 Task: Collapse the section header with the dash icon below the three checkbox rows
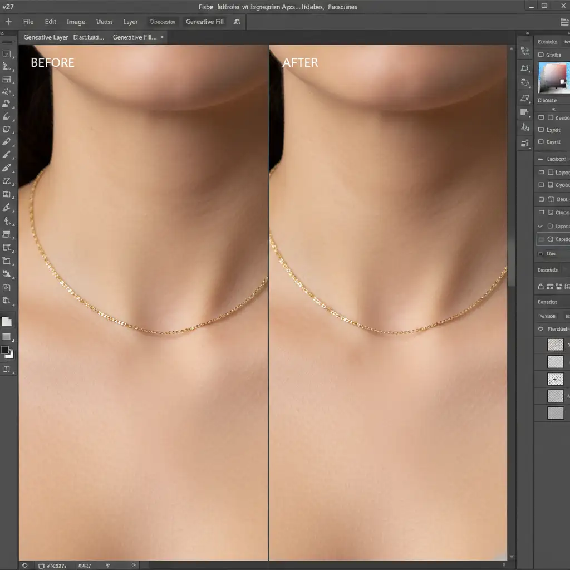540,159
